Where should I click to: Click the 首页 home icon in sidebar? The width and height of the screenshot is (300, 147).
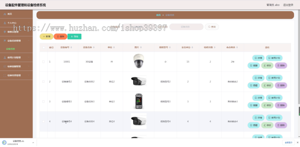coord(5,14)
